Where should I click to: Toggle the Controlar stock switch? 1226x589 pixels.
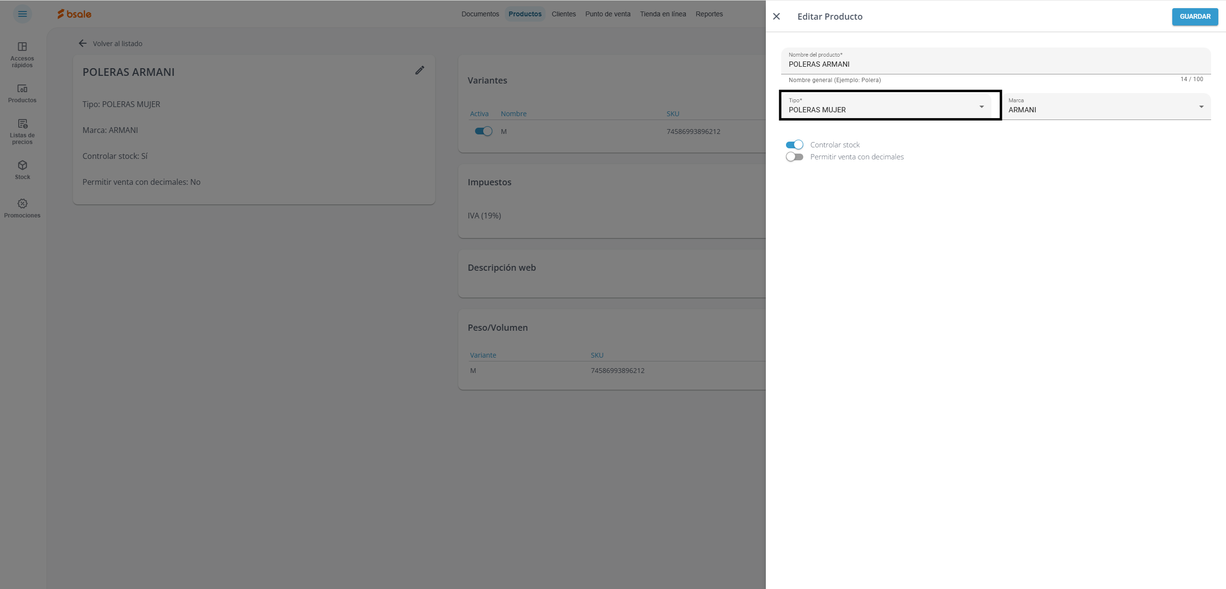794,144
